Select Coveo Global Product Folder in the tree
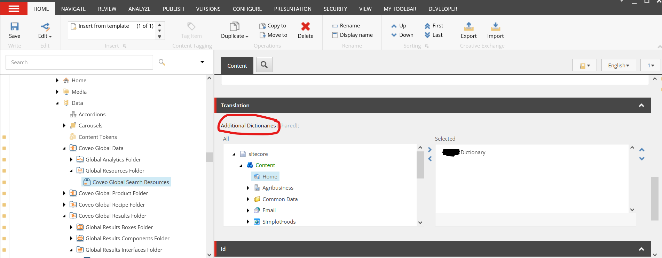This screenshot has width=662, height=258. (113, 193)
